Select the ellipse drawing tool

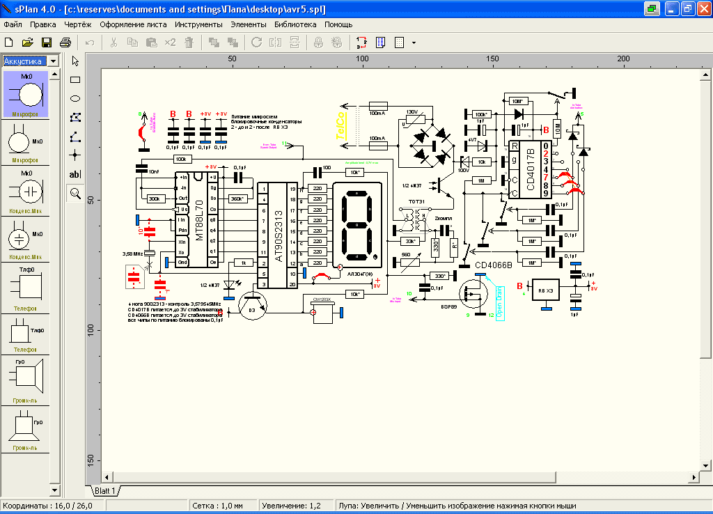pyautogui.click(x=76, y=99)
